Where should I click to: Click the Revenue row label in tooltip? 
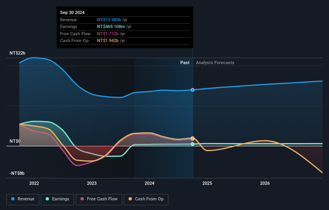(69, 20)
